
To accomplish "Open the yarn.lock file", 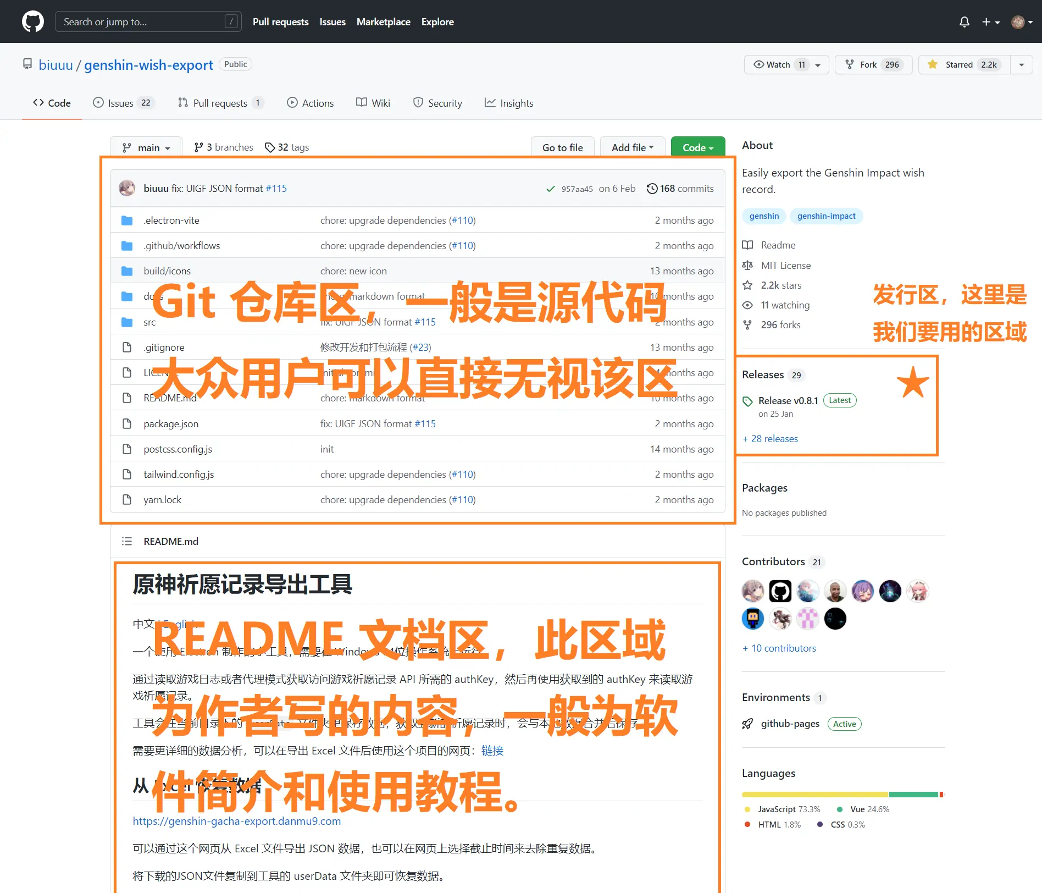I will click(162, 500).
